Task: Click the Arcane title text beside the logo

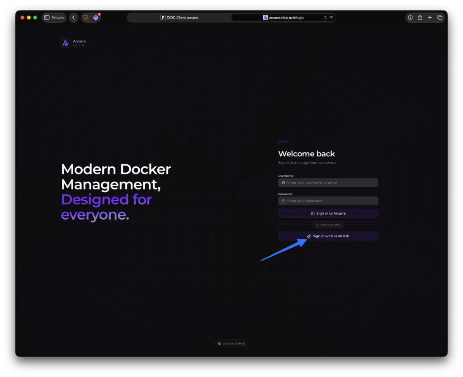Action: coord(80,41)
